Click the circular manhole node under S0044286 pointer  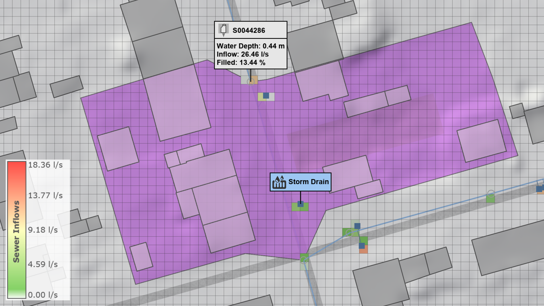pyautogui.click(x=250, y=82)
